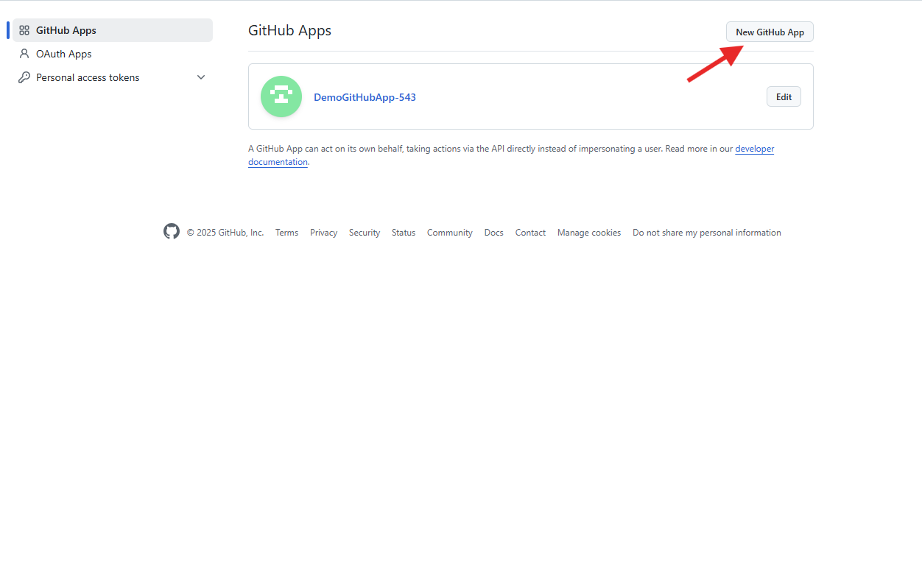Open GitHub Docs from the footer
The height and width of the screenshot is (564, 922).
[493, 232]
